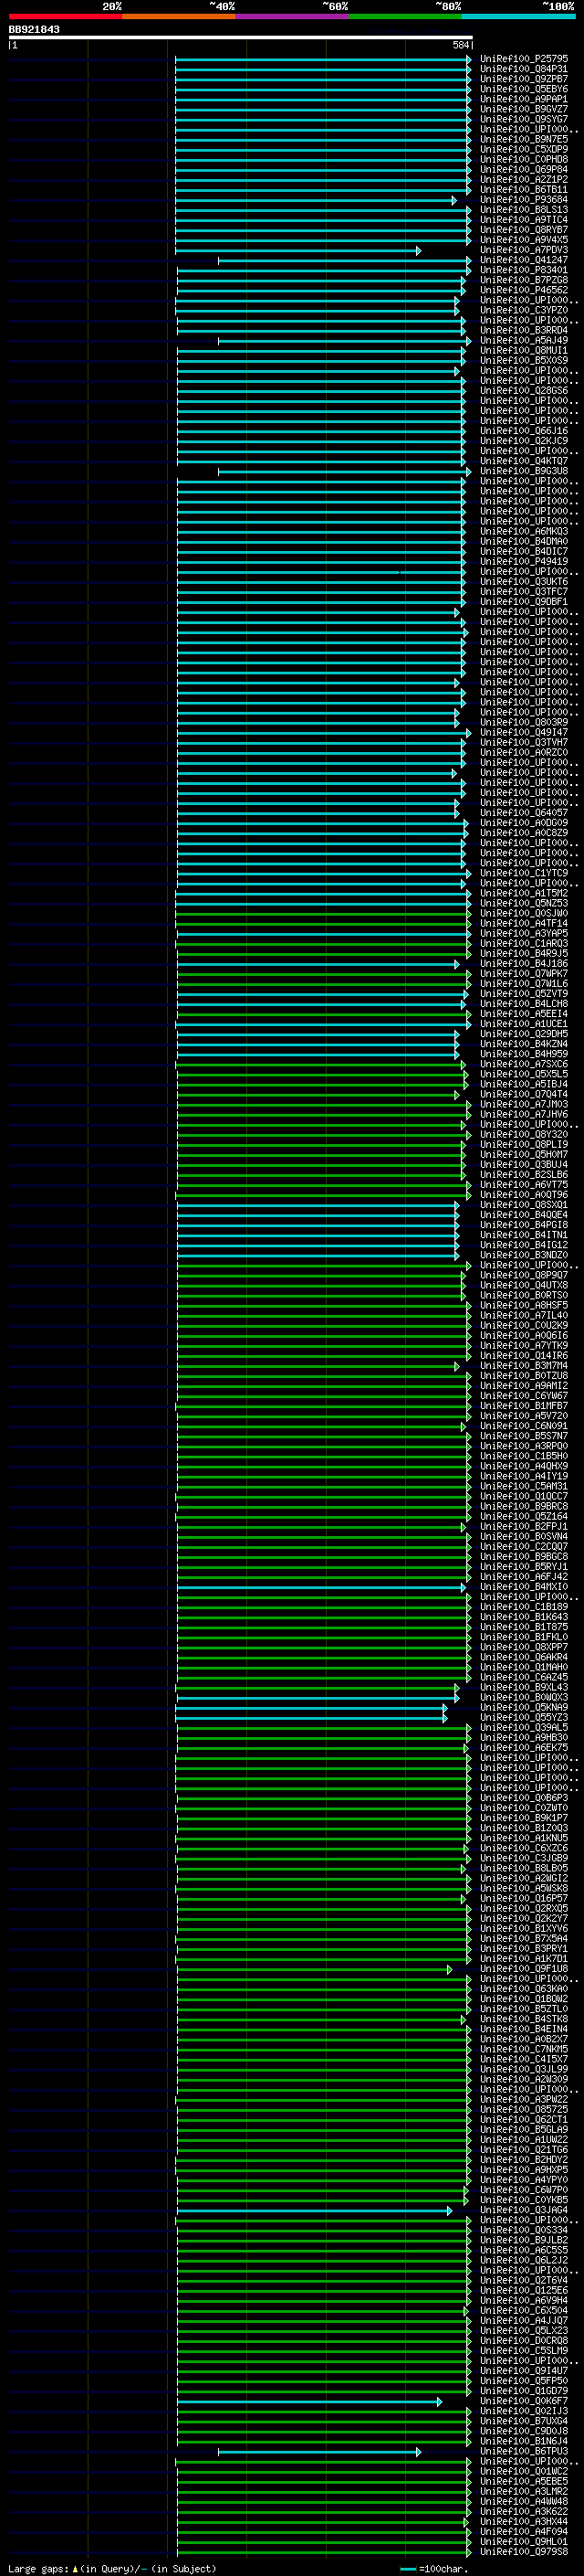Open hit UniRef100_Q8Y320
584x2576 pixels.
tap(524, 1135)
